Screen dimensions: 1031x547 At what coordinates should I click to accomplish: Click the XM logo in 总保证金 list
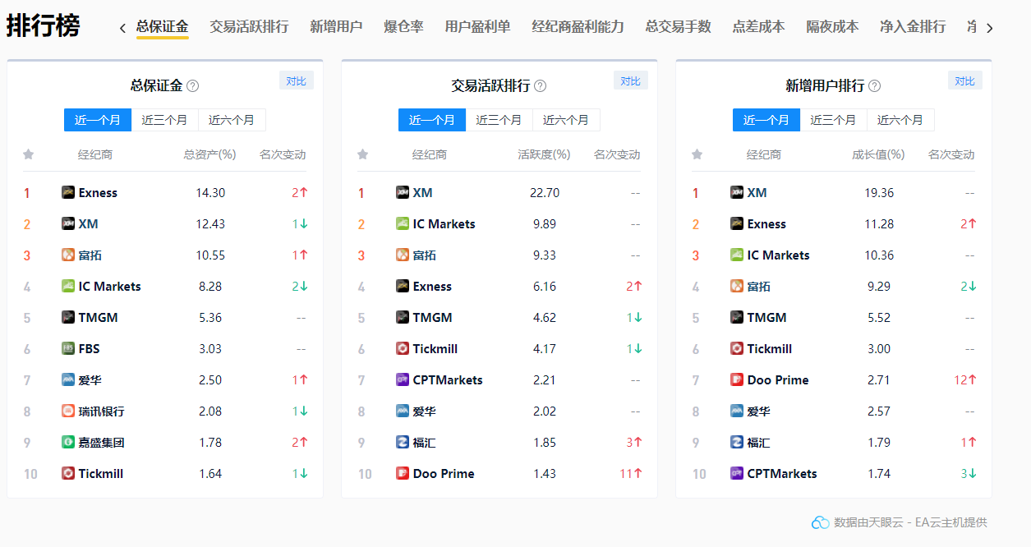68,224
